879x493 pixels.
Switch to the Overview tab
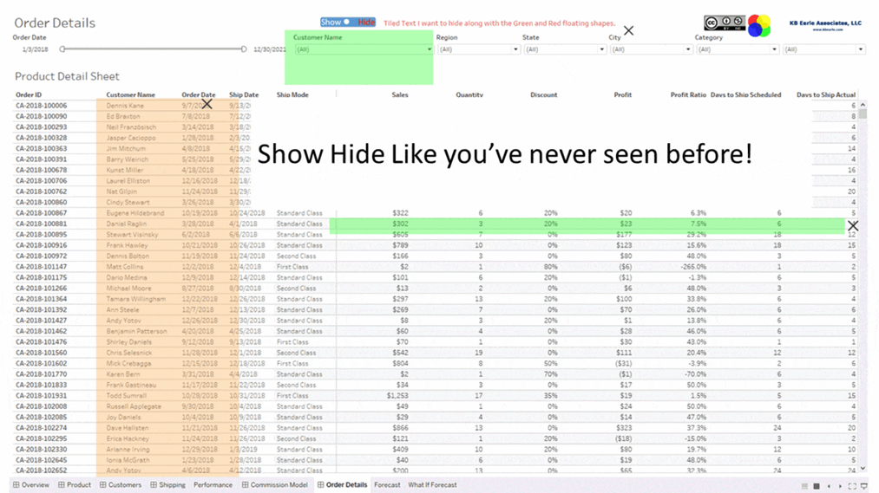pos(31,485)
